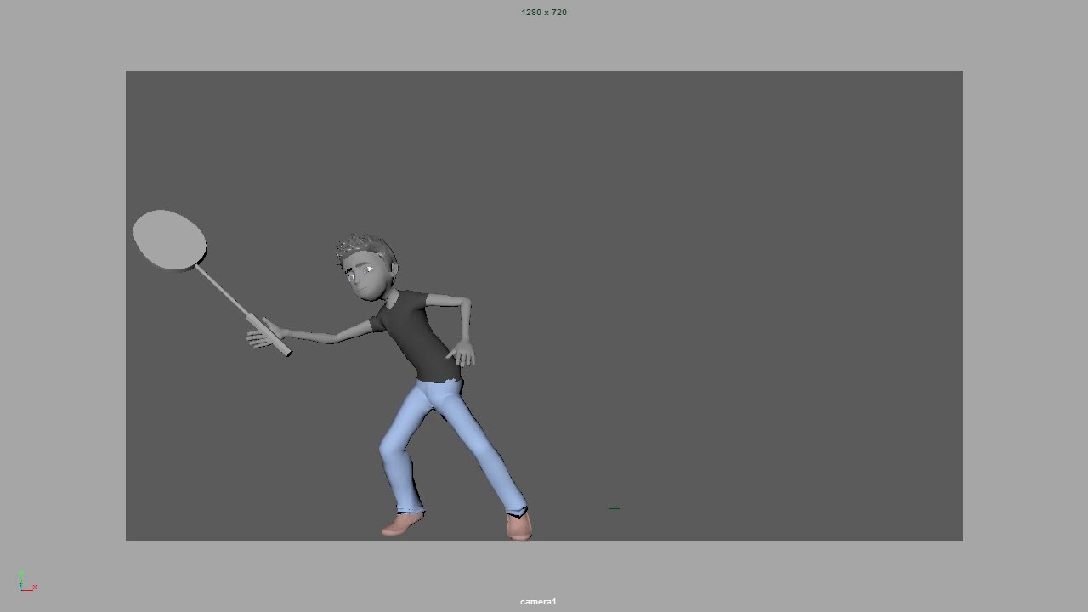Click the axis orientation gizmo origin point
1088x612 pixels.
(22, 590)
